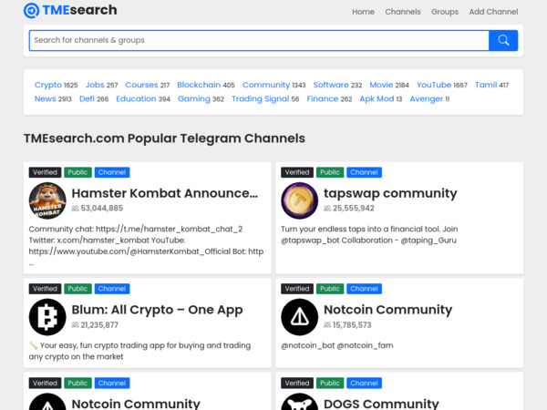Select the Trading Signal category tag

(260, 98)
